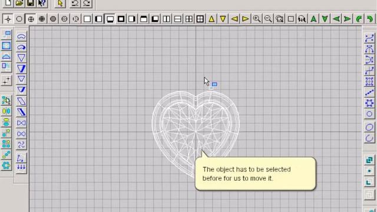Pan view up with yellow up triangle
Image resolution: width=377 pixels, height=212 pixels.
coord(211,19)
